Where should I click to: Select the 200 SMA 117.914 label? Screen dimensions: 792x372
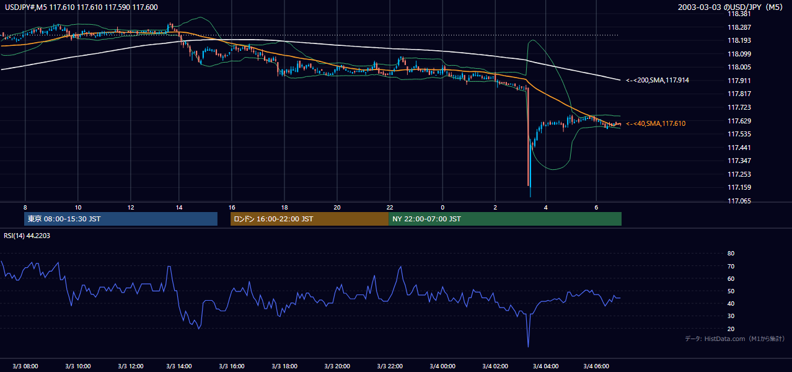pos(658,81)
